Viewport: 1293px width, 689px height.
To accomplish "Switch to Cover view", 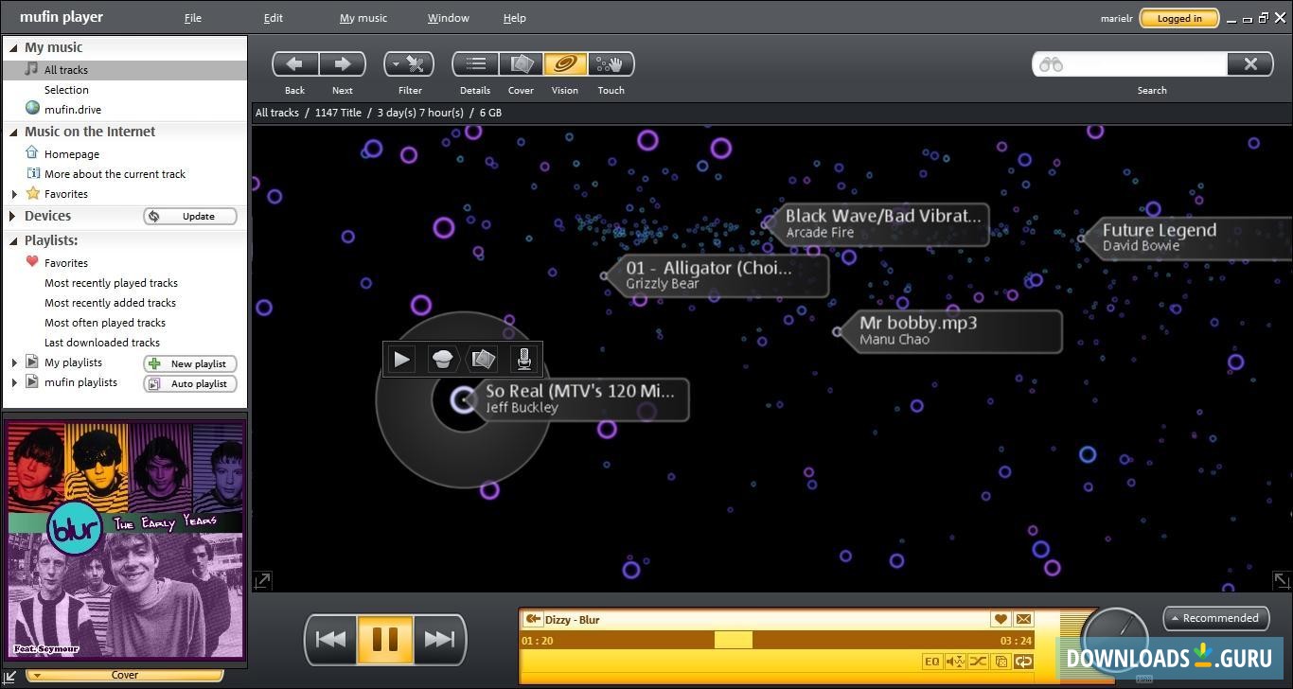I will 521,64.
